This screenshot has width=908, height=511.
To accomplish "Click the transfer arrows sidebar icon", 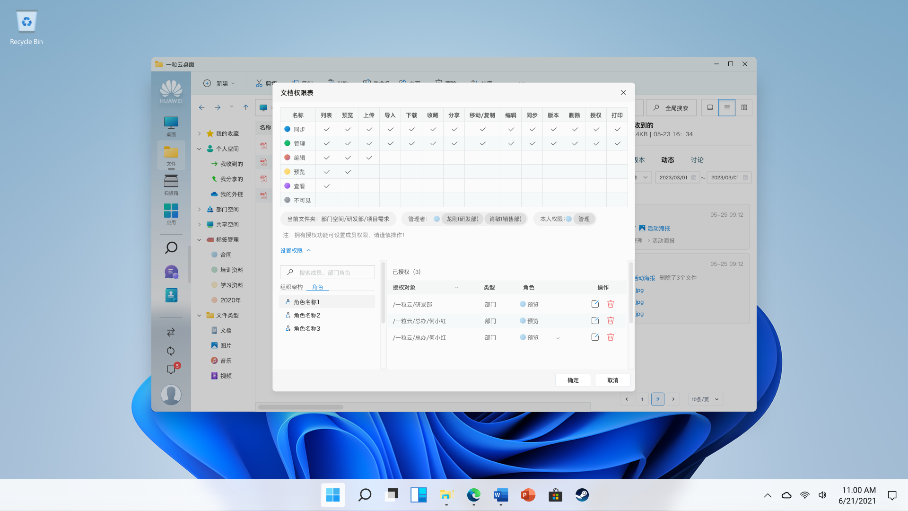I will coord(171,332).
